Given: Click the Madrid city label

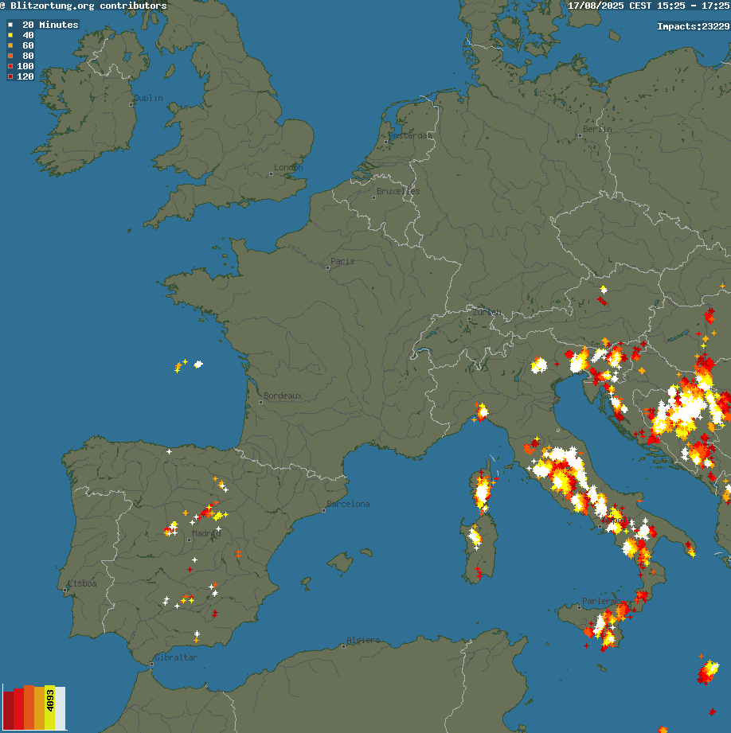Looking at the screenshot, I should pyautogui.click(x=206, y=533).
